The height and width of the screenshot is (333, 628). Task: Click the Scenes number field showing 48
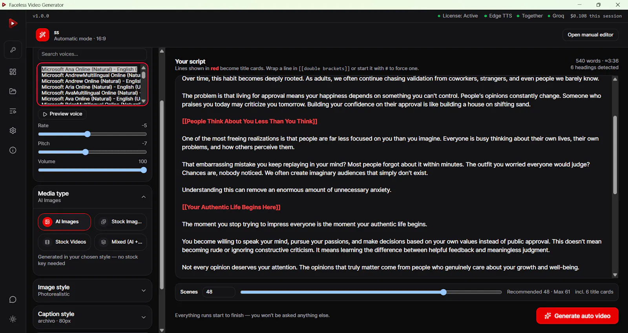(219, 292)
